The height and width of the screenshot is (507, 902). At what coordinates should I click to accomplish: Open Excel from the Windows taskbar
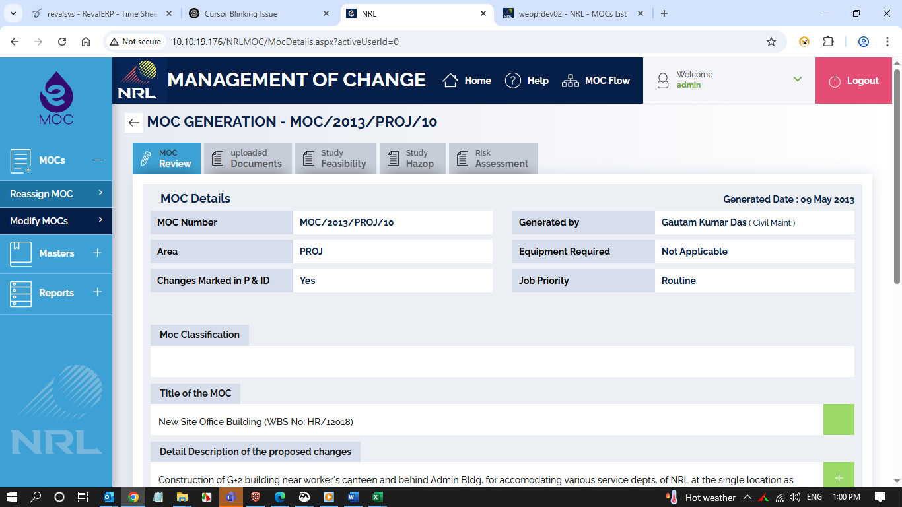point(377,497)
